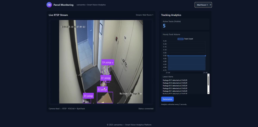Screen dimensions: 258x127
Task: Click the 'Status: connected' text
Action: point(146,109)
